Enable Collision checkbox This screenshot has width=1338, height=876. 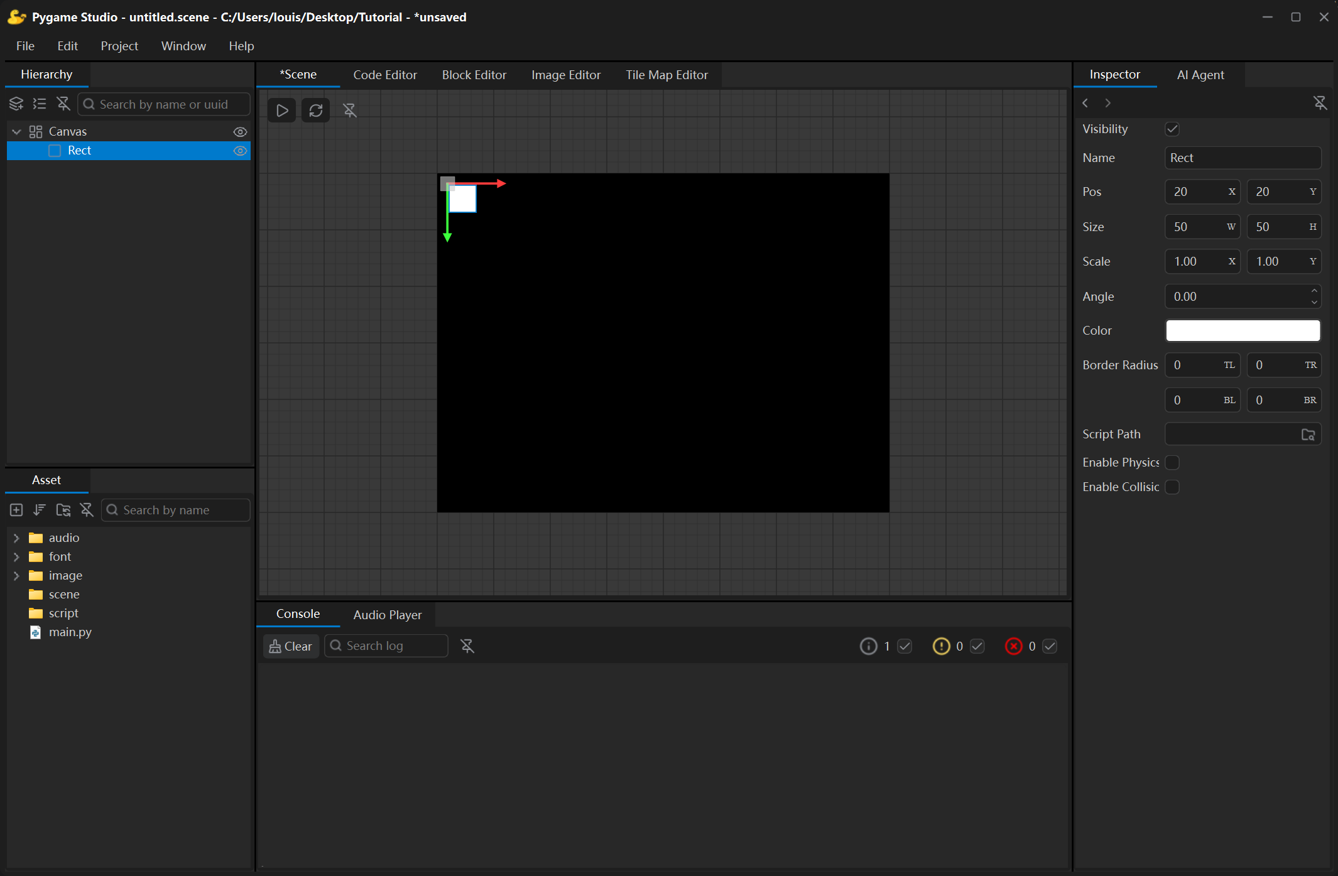click(x=1172, y=487)
